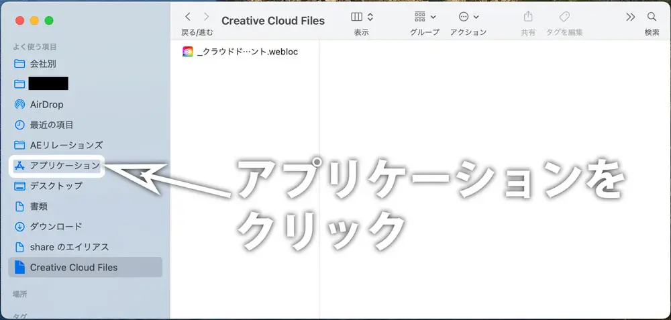Open the グループ grouping dropdown
The width and height of the screenshot is (671, 320).
(425, 17)
